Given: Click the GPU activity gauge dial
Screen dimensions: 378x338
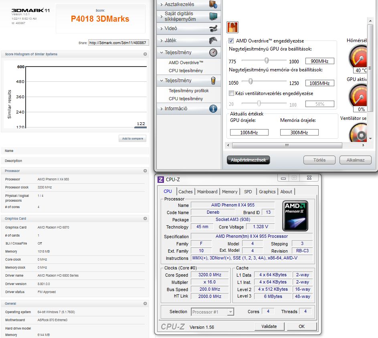Looking at the screenshot, I should click(358, 96).
